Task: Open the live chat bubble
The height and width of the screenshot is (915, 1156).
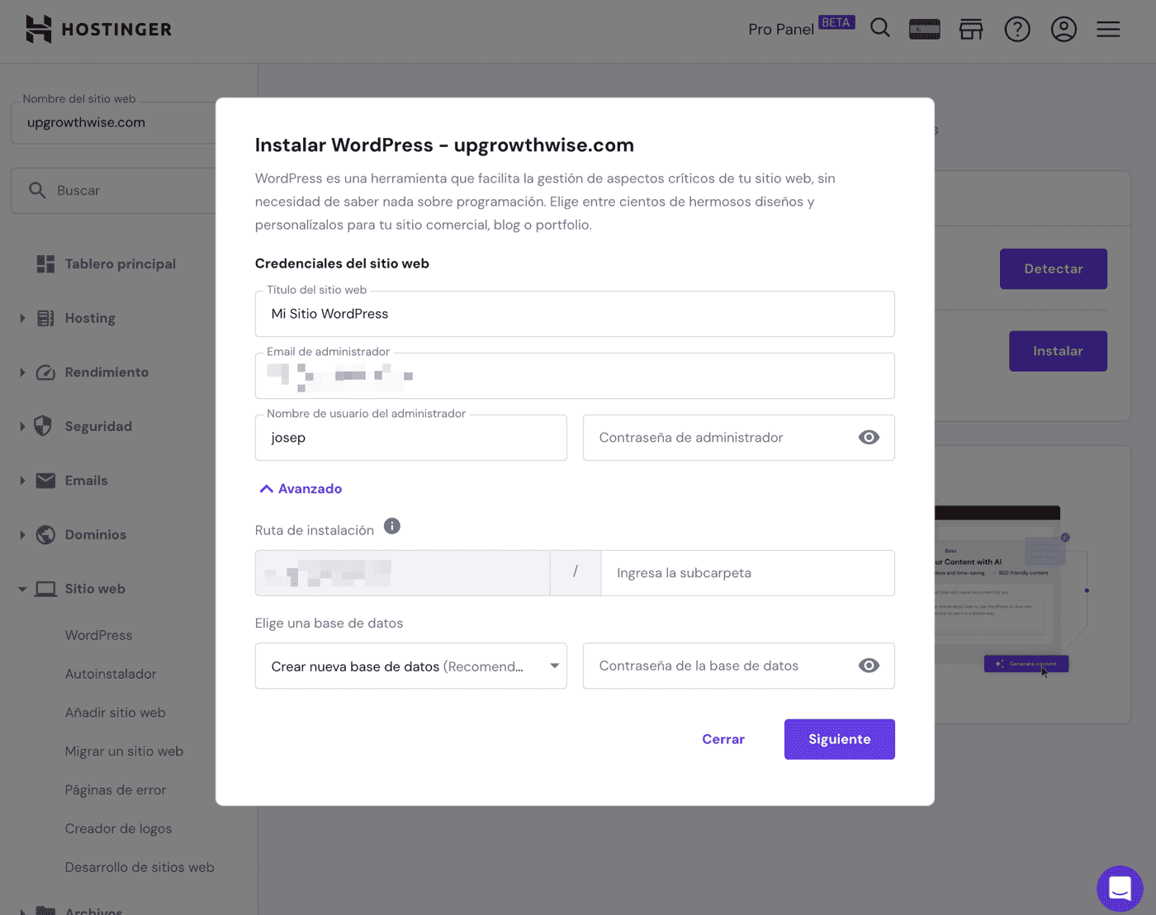Action: point(1120,889)
